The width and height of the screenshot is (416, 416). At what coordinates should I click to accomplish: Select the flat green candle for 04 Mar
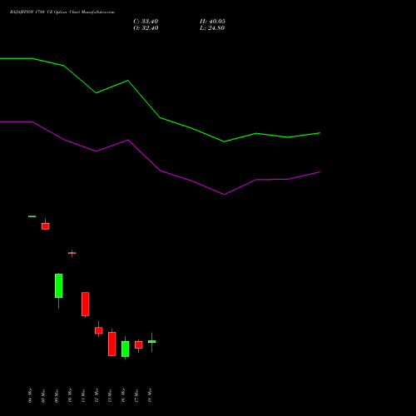(x=32, y=216)
